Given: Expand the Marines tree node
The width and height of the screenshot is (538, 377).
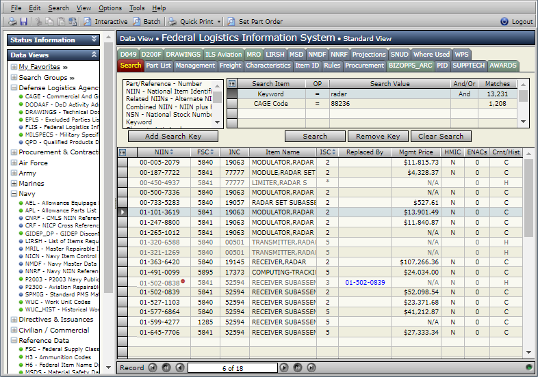Looking at the screenshot, I should 14,183.
